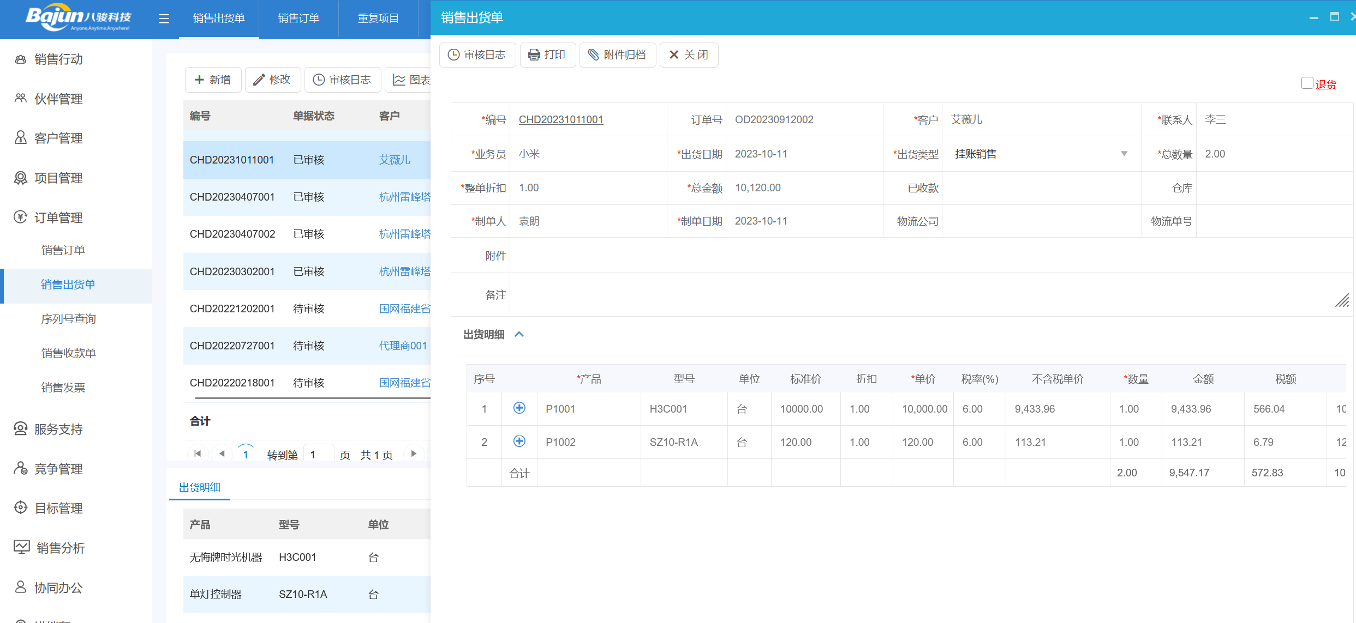The width and height of the screenshot is (1356, 623).
Task: Open the chart view icon button
Action: click(399, 80)
